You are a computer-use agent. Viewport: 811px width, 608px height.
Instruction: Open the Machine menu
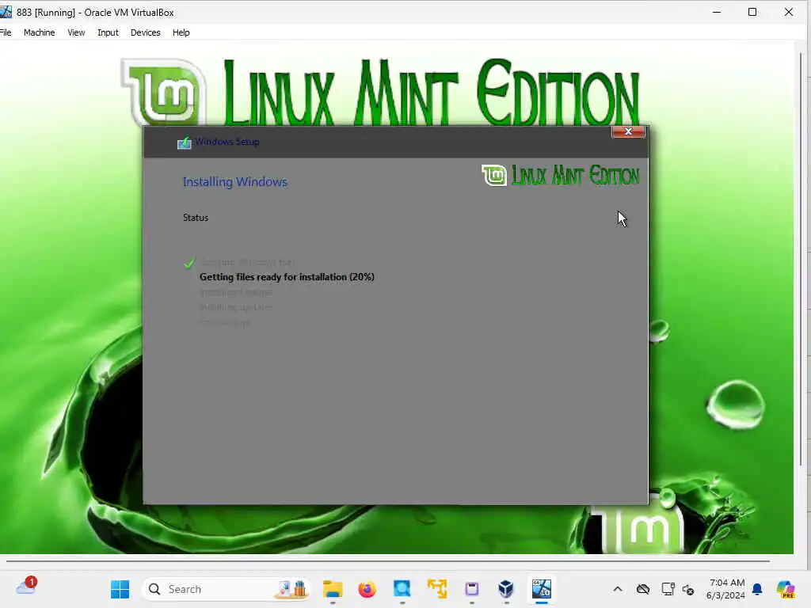point(40,32)
